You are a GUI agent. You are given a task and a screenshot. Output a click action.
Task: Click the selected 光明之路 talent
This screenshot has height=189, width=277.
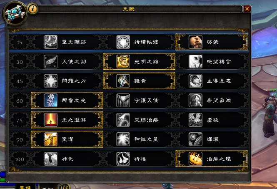[x=139, y=61]
